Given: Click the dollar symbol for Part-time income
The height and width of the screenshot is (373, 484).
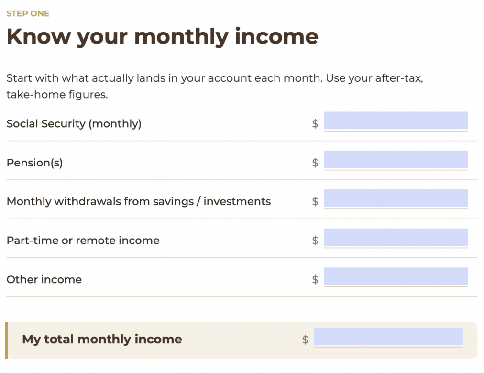Looking at the screenshot, I should (315, 241).
